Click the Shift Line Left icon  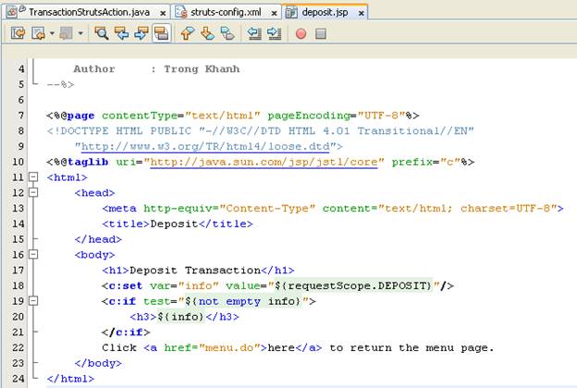point(254,33)
